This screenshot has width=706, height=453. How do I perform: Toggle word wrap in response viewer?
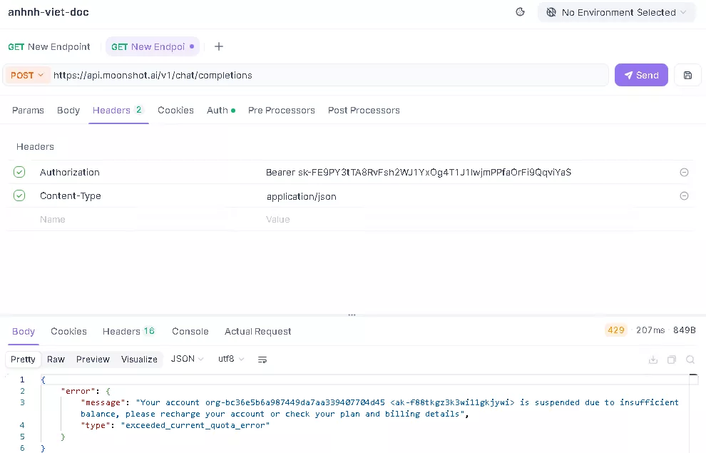262,360
